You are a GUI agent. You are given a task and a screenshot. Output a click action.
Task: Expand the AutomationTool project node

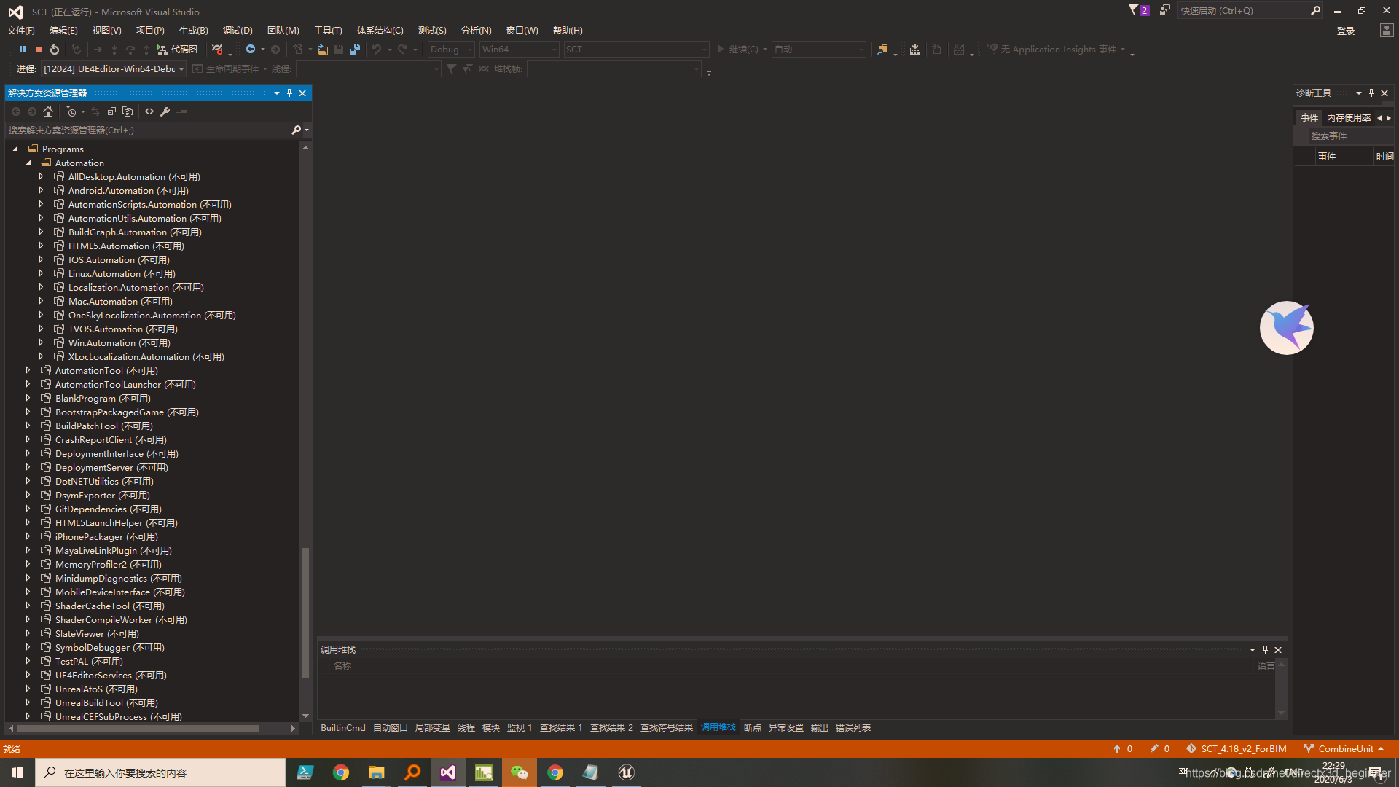[28, 370]
